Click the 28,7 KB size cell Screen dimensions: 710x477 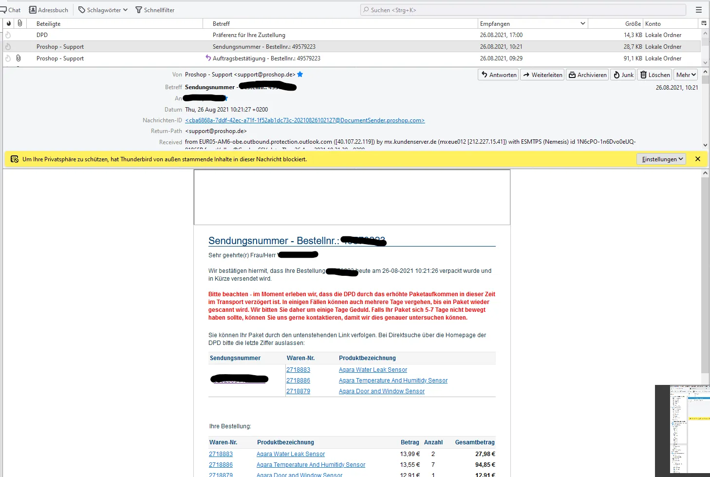coord(633,47)
